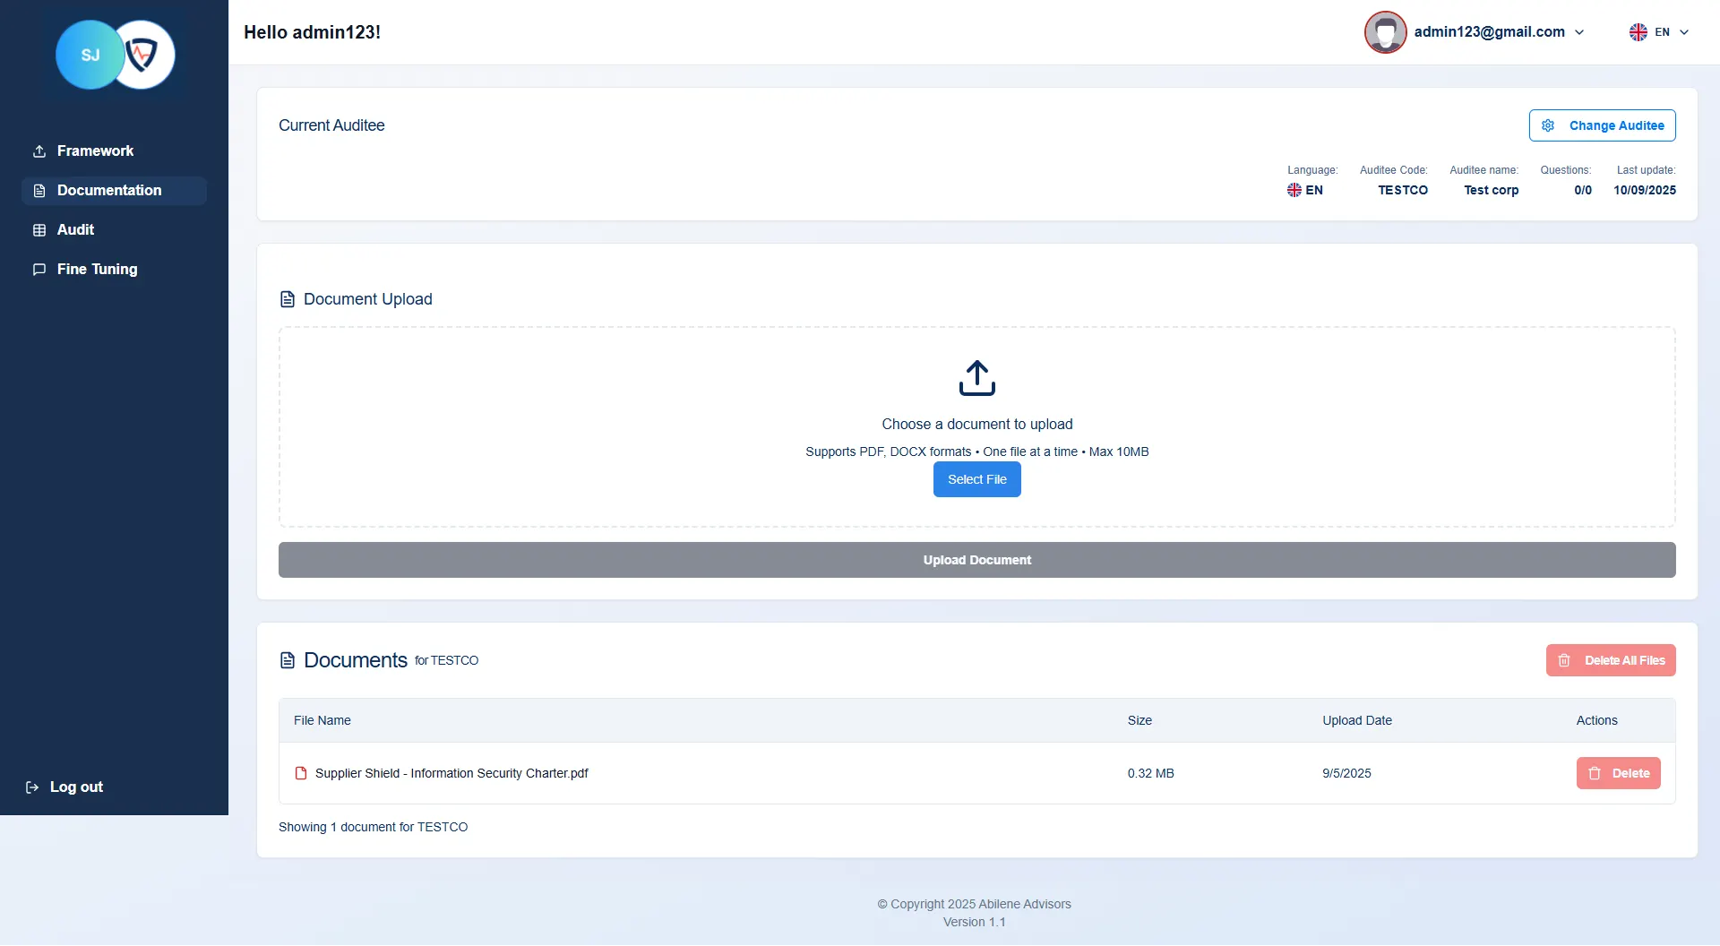Open the EN language selector dropdown
Viewport: 1720px width, 946px height.
(1658, 32)
